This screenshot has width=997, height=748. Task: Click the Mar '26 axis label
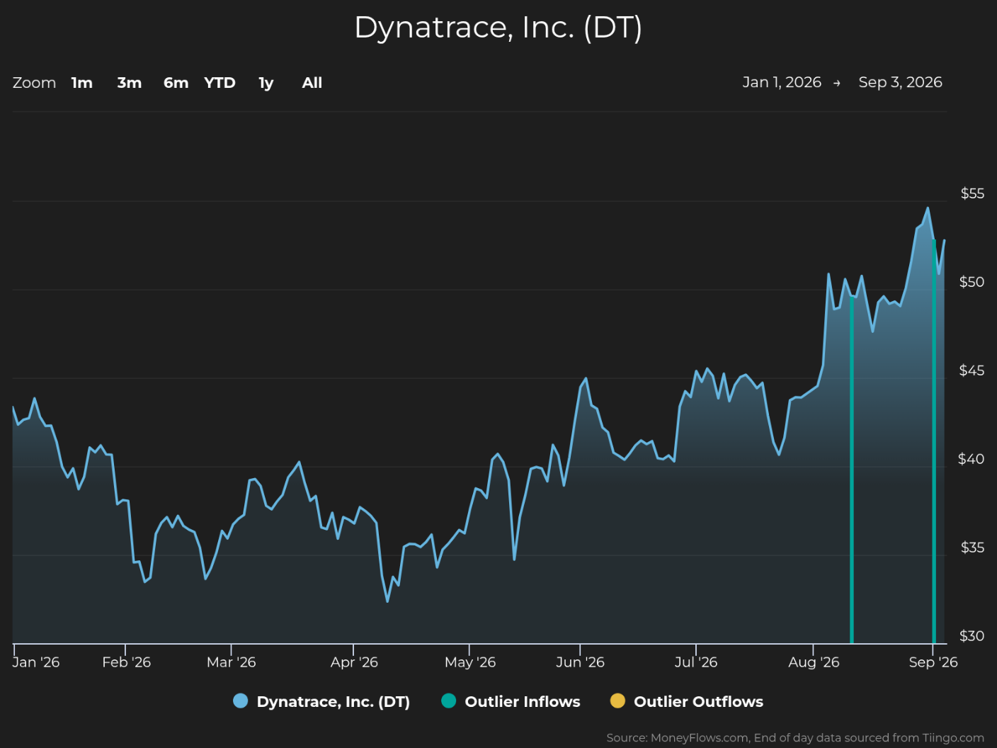[x=232, y=662]
